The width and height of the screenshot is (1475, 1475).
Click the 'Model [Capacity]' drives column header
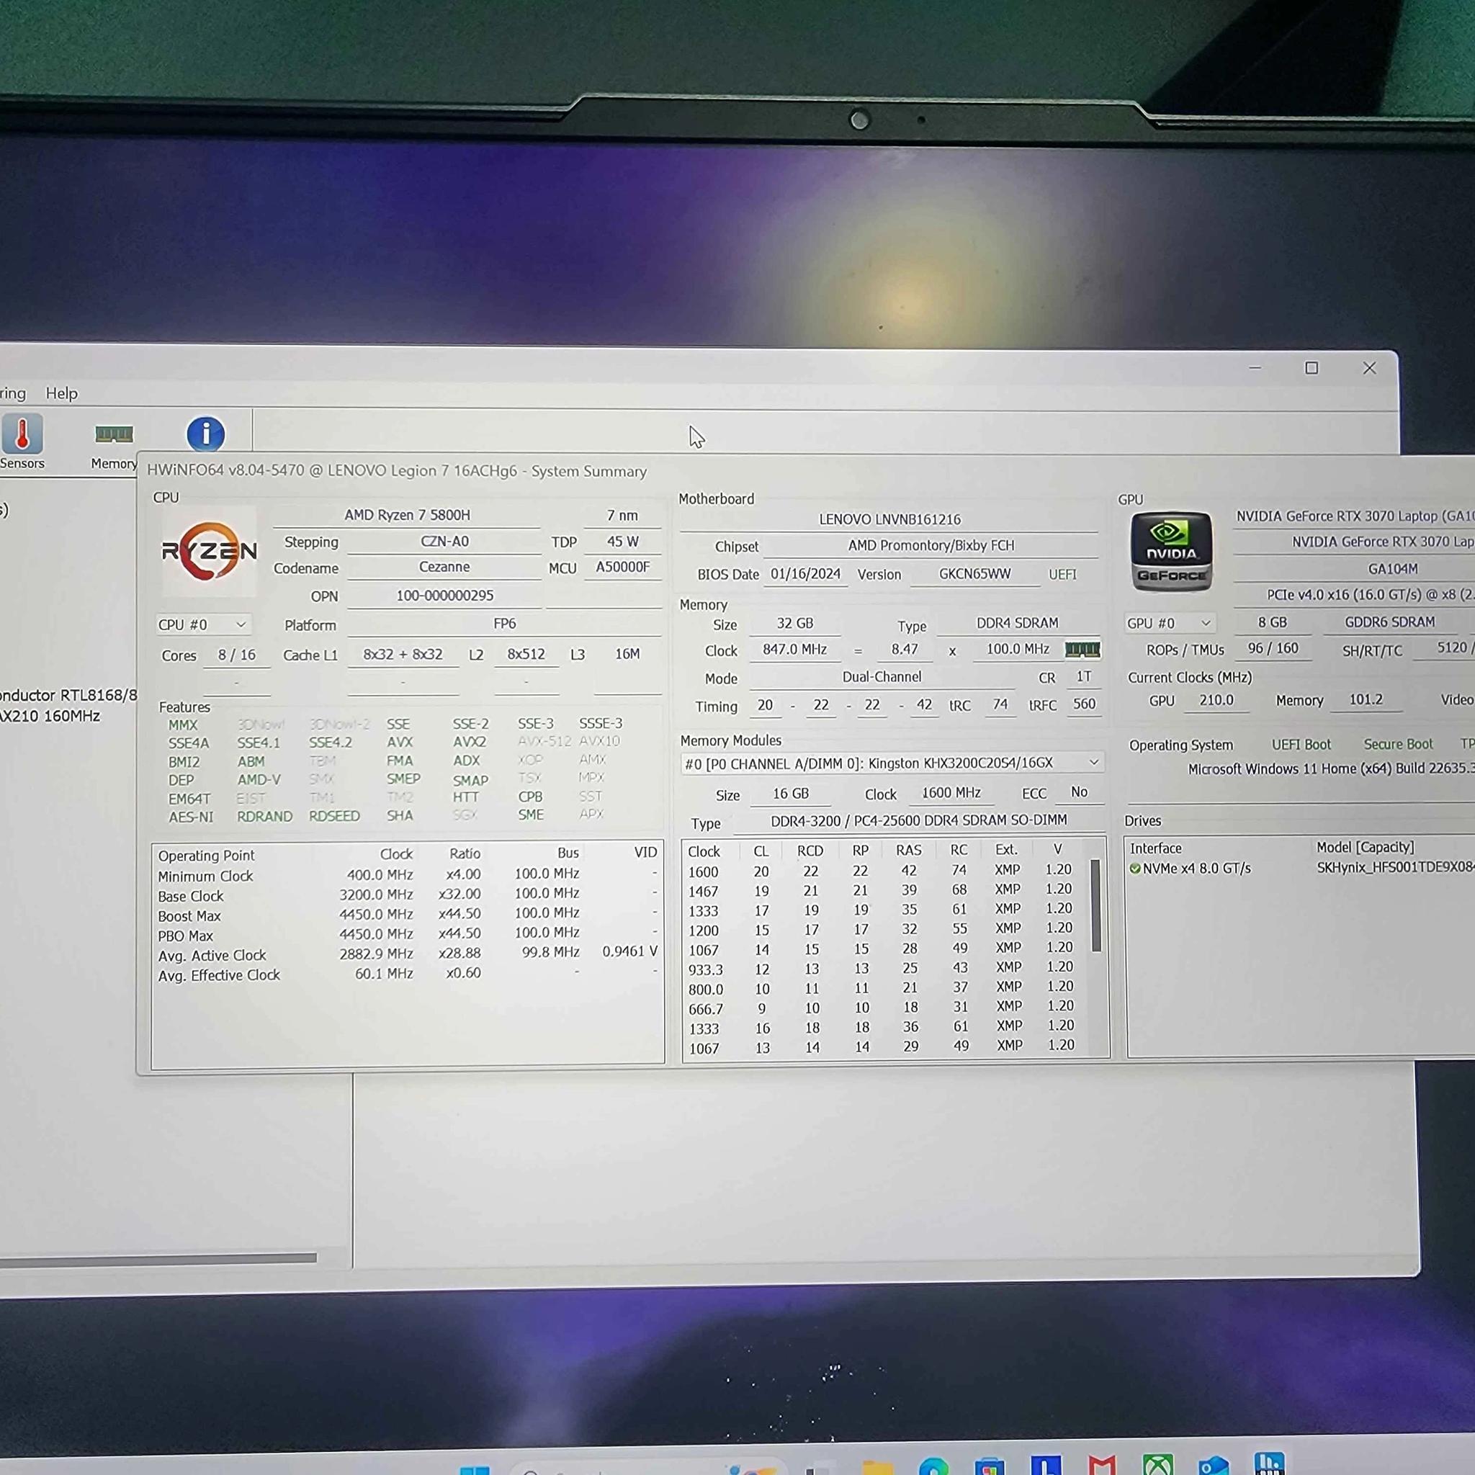pos(1365,847)
